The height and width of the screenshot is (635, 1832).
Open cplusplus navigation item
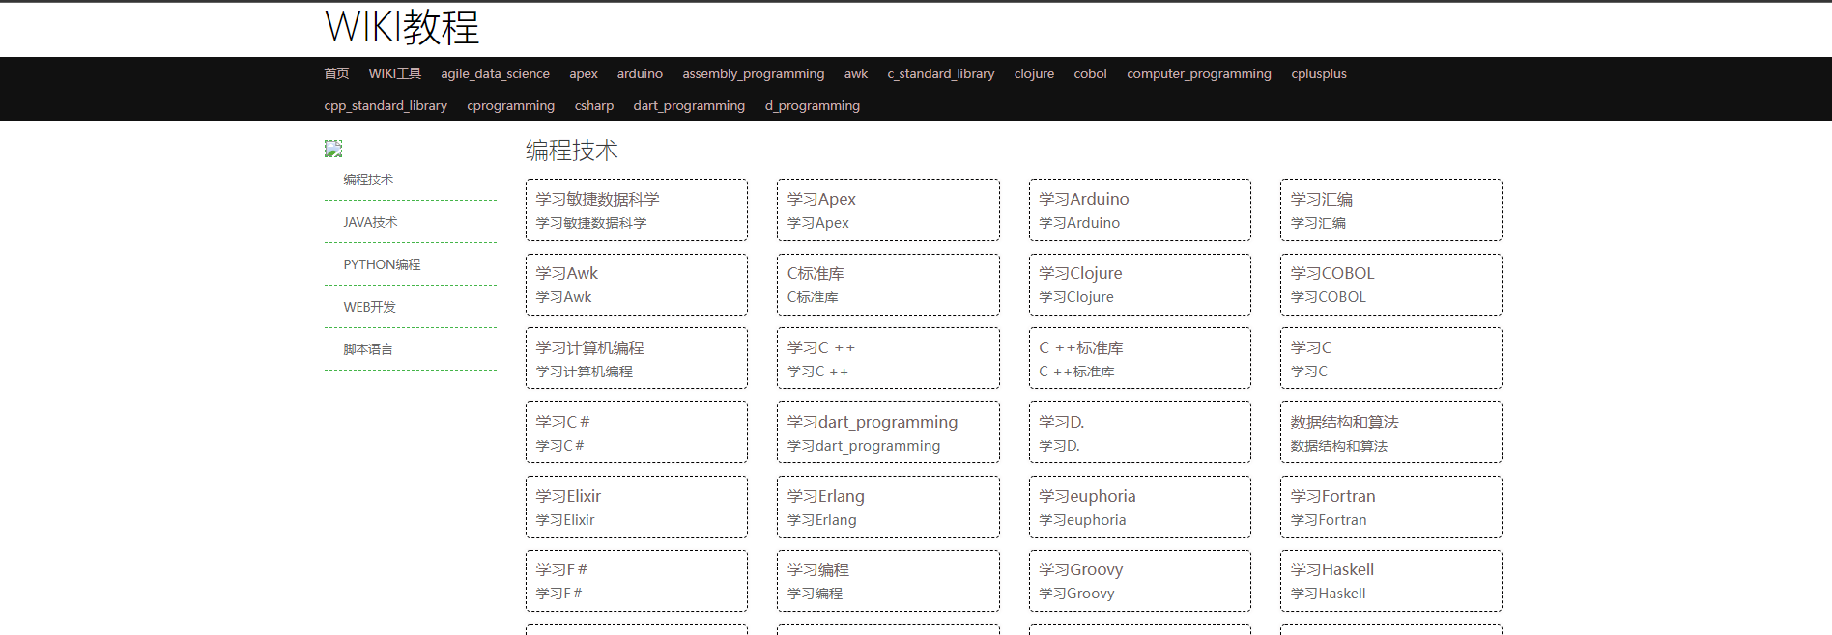[x=1319, y=73]
